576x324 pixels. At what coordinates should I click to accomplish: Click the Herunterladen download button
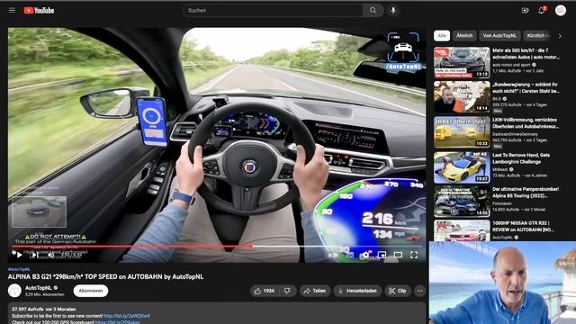[x=357, y=291]
